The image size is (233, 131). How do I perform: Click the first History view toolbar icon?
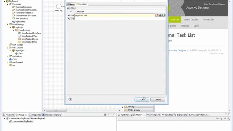[x=217, y=119]
